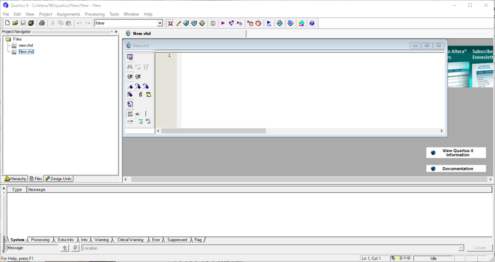Switch to Files tab in navigator
Image resolution: width=495 pixels, height=262 pixels.
point(36,179)
